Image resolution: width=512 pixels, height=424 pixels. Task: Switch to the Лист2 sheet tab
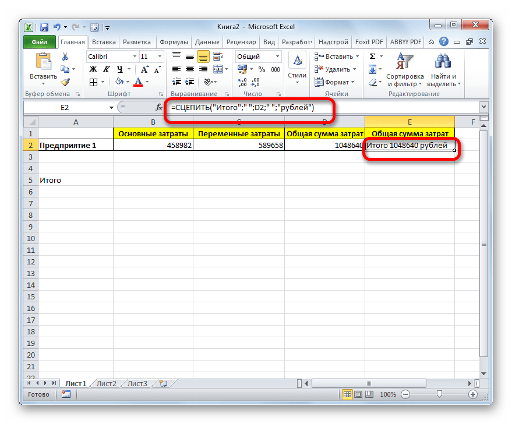coord(106,383)
